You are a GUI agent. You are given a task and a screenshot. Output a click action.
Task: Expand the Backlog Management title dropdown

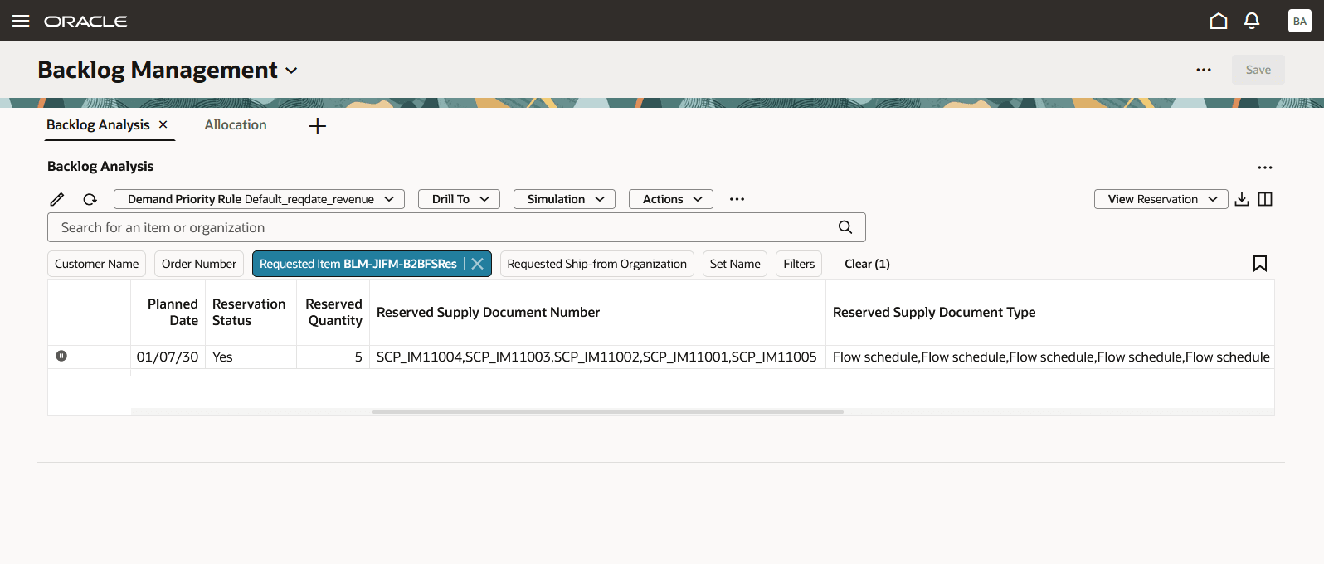pos(291,70)
